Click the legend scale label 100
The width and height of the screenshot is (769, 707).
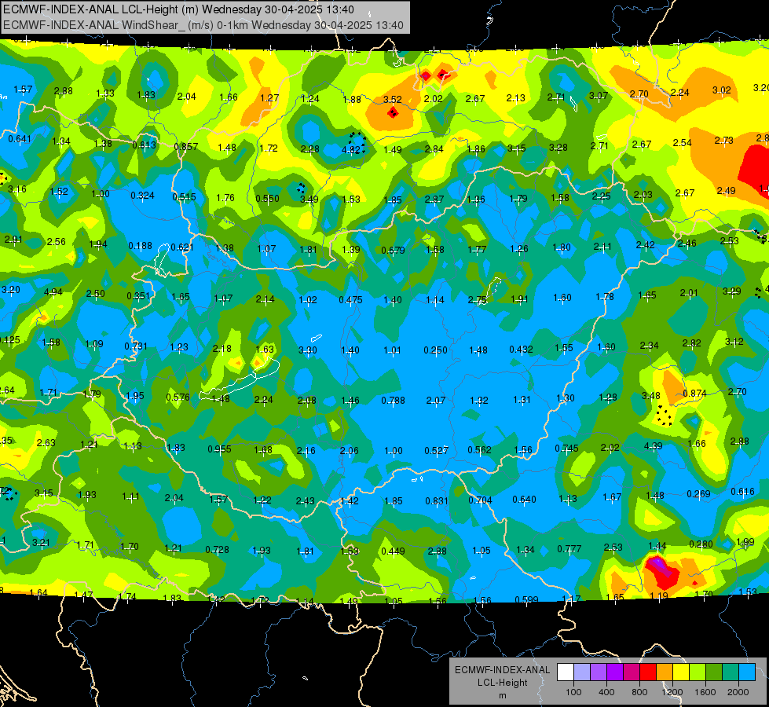pos(573,692)
